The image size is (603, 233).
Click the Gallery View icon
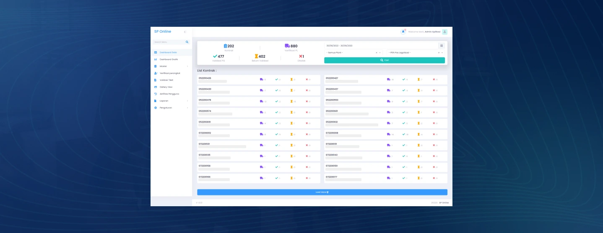156,87
